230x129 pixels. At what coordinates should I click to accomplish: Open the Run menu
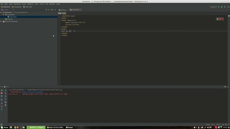pyautogui.click(x=37, y=4)
